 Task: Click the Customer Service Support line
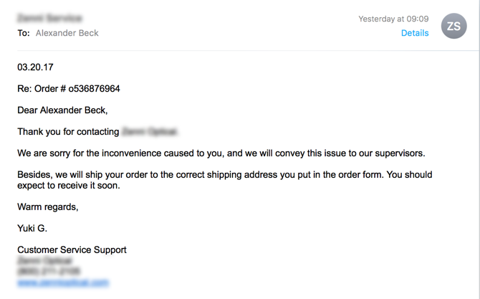[x=72, y=250]
